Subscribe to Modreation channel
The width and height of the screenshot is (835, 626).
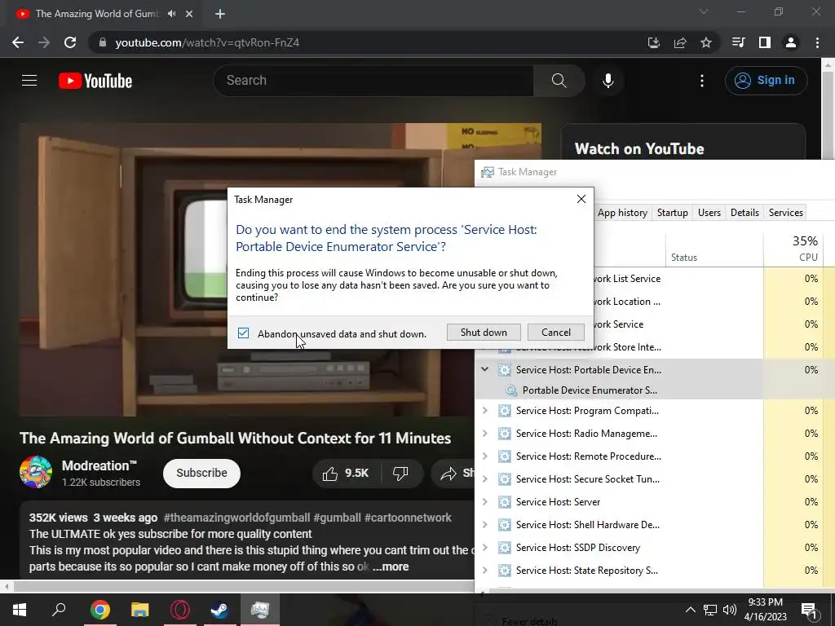(x=202, y=474)
